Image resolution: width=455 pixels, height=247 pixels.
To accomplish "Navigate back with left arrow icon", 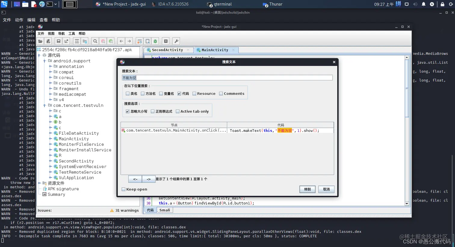I will pos(121,41).
